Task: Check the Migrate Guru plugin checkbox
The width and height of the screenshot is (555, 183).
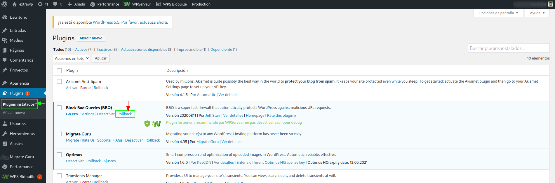Action: pos(59,134)
